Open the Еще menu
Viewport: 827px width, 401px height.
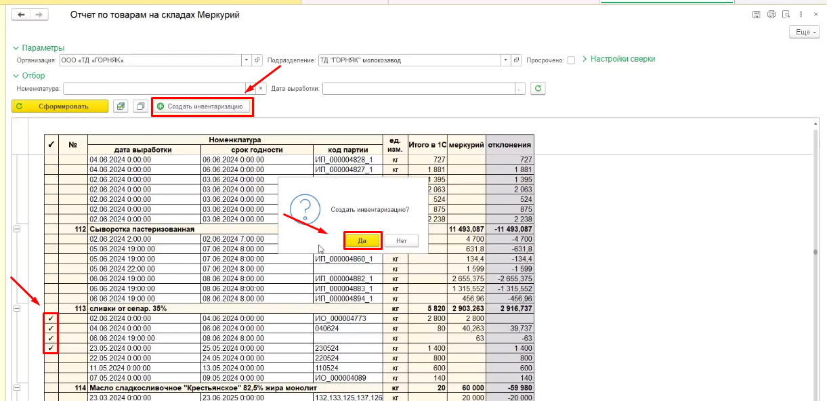pyautogui.click(x=805, y=32)
